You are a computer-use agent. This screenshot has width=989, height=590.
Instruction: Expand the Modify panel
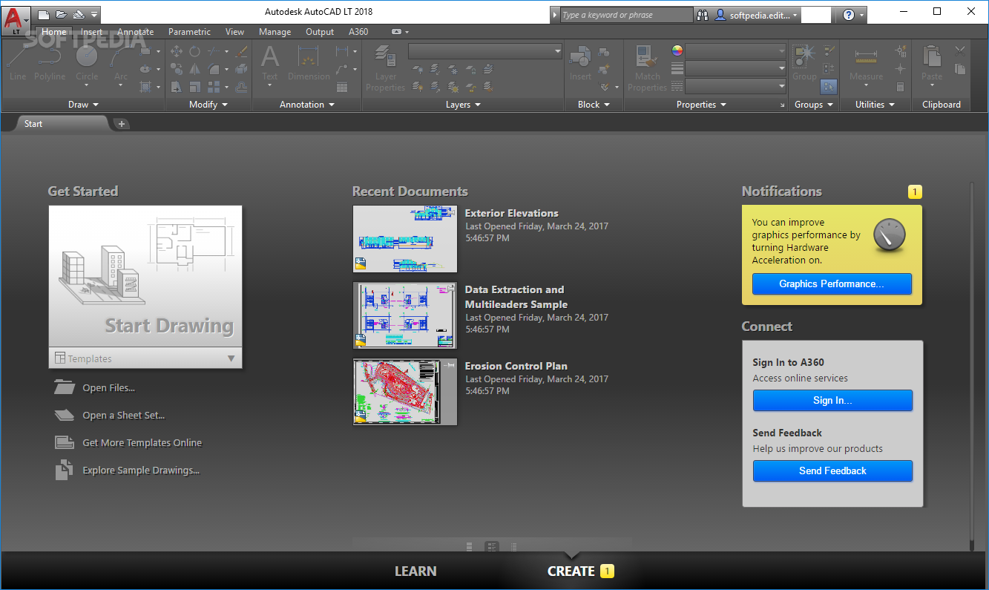click(x=208, y=105)
